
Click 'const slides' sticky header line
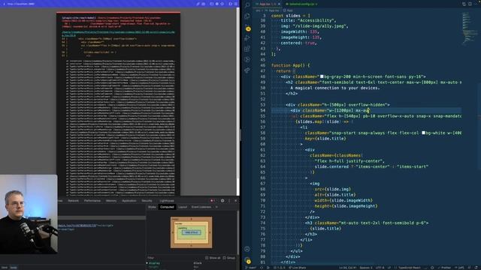291,16
